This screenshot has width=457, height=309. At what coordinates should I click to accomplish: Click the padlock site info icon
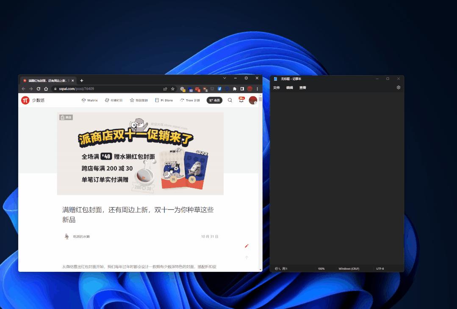(55, 89)
